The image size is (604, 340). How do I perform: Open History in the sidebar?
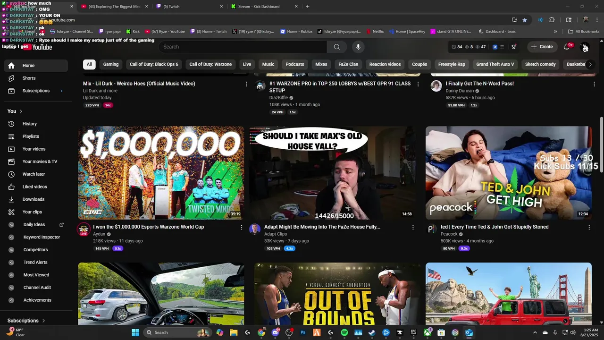[x=36, y=124]
